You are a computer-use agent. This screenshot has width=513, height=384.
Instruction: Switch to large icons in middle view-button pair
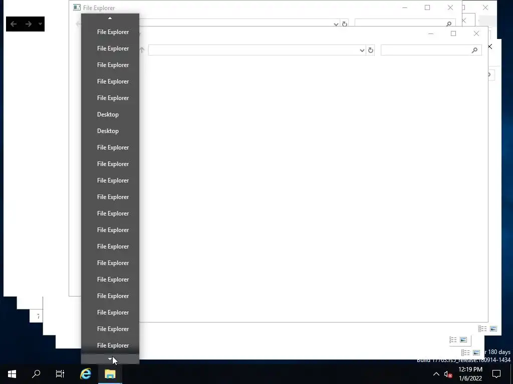pyautogui.click(x=463, y=340)
